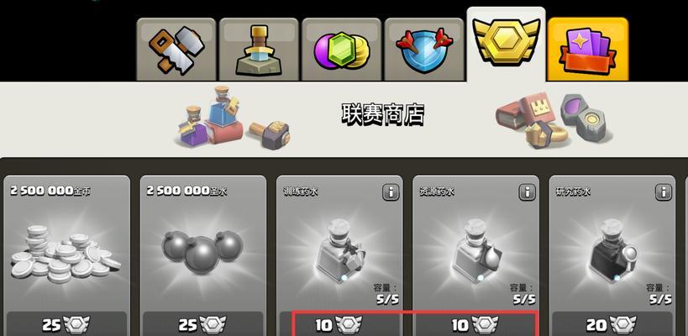
Task: Buy elixir for 25 league medals
Action: click(203, 324)
